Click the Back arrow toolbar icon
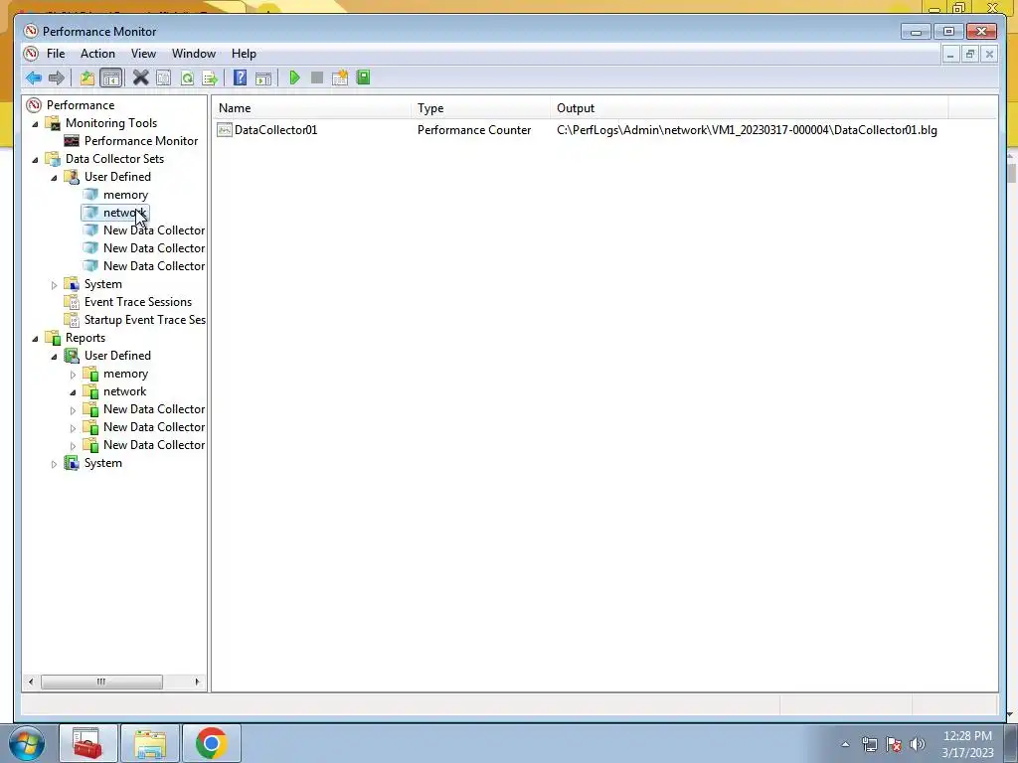Viewport: 1018px width, 763px height. click(x=34, y=77)
